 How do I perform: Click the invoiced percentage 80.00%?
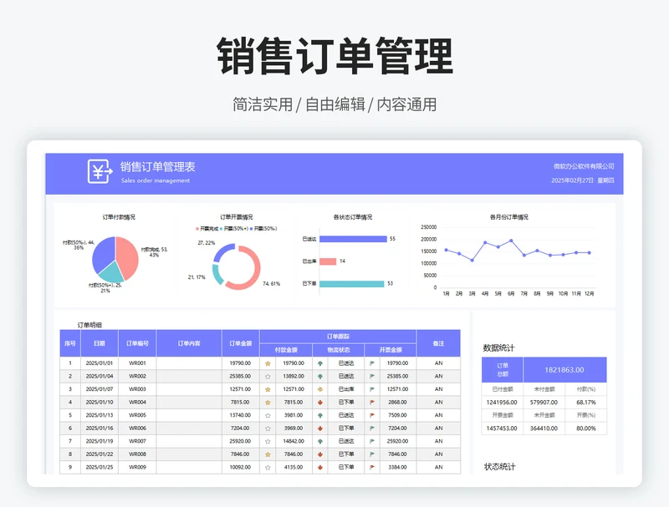coord(586,428)
